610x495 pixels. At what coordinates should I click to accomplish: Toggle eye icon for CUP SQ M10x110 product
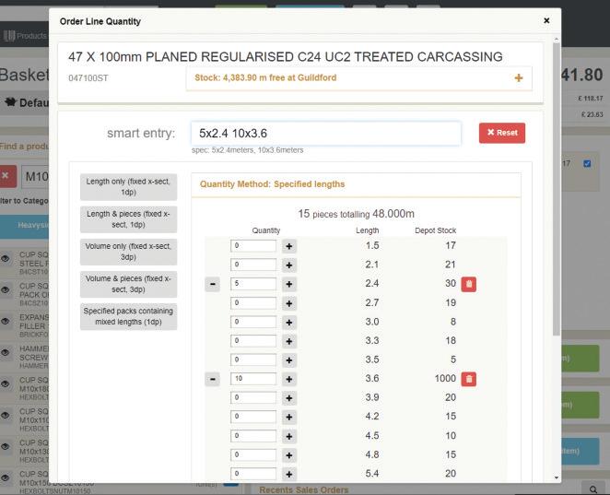6,415
